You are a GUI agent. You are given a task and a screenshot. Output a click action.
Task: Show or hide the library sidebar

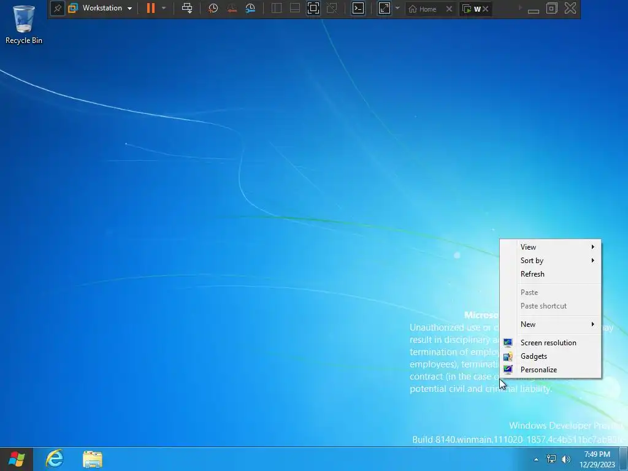277,8
